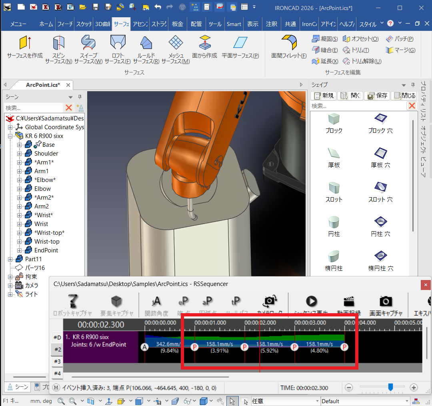Click the Save floppy icon in title bar
This screenshot has height=406, width=432.
[x=96, y=7]
